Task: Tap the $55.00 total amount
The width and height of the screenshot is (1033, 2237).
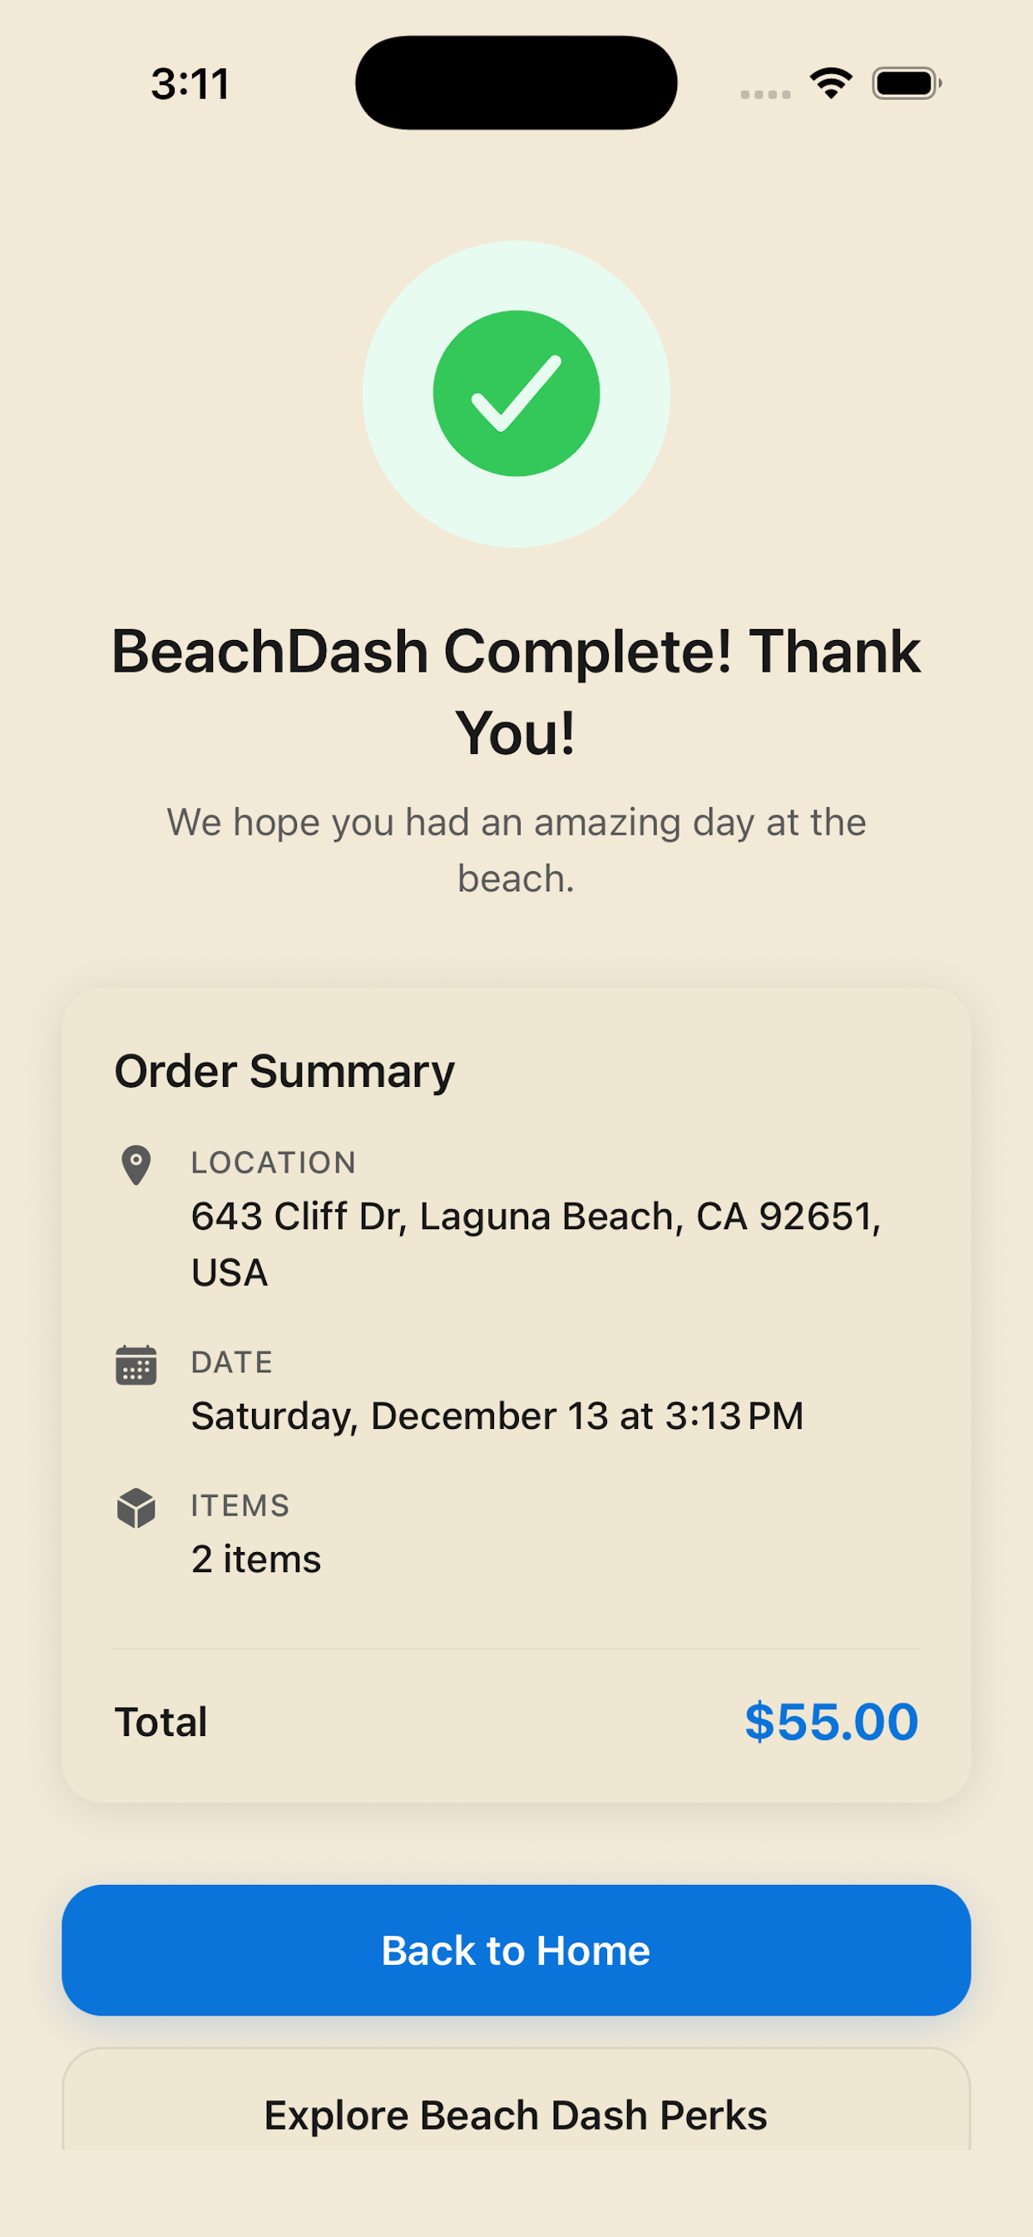Action: click(x=831, y=1721)
